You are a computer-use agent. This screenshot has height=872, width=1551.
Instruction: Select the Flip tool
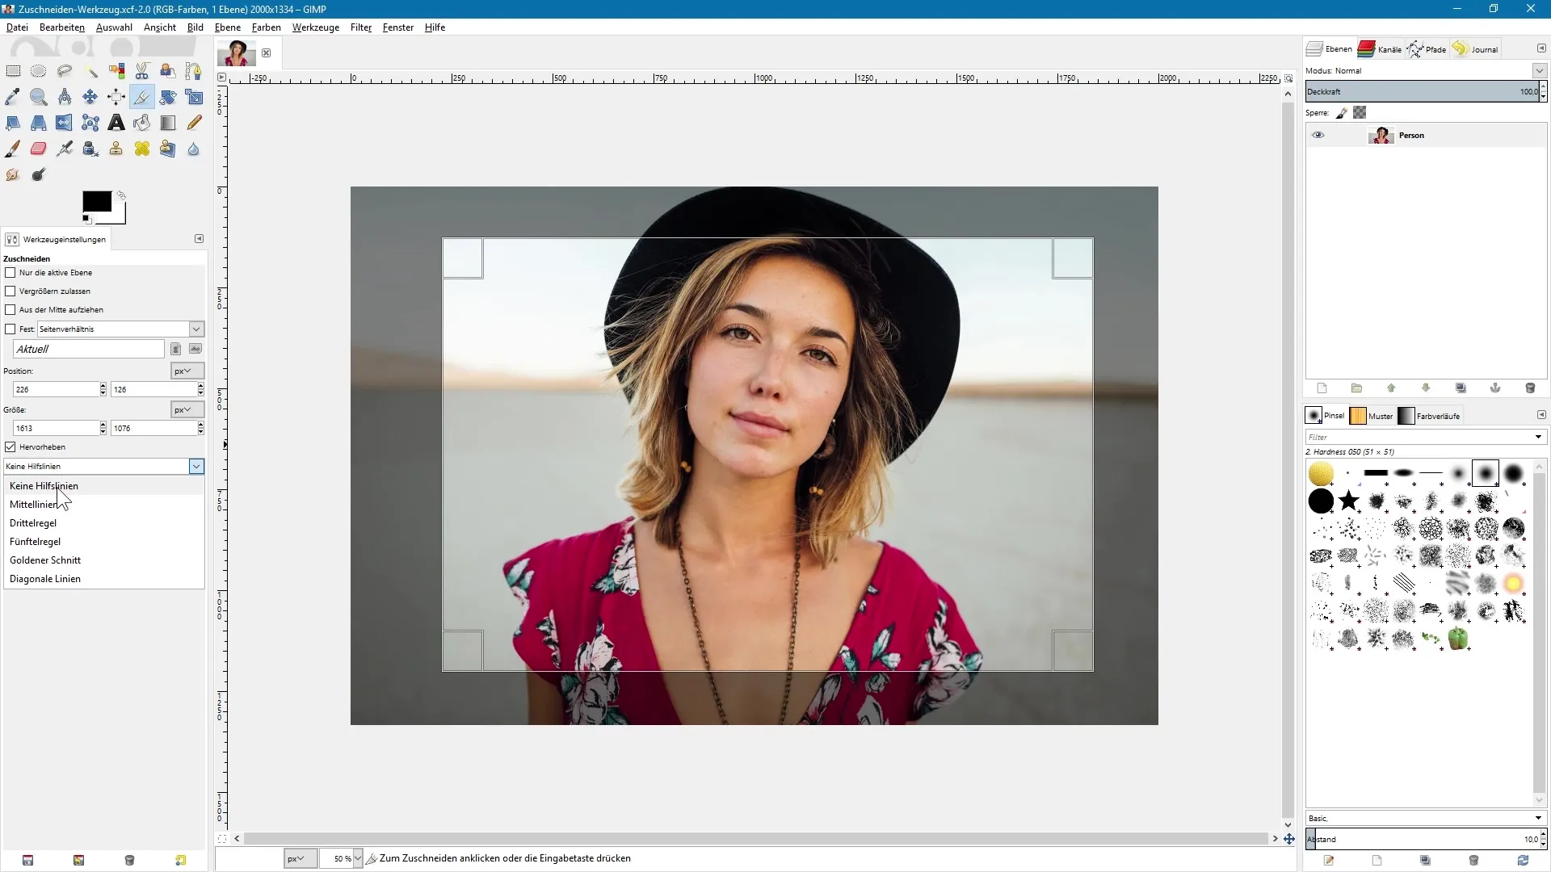click(65, 123)
